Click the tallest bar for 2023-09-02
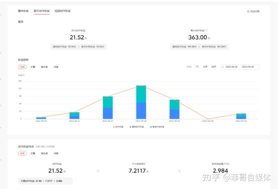The height and width of the screenshot is (189, 278). (141, 102)
